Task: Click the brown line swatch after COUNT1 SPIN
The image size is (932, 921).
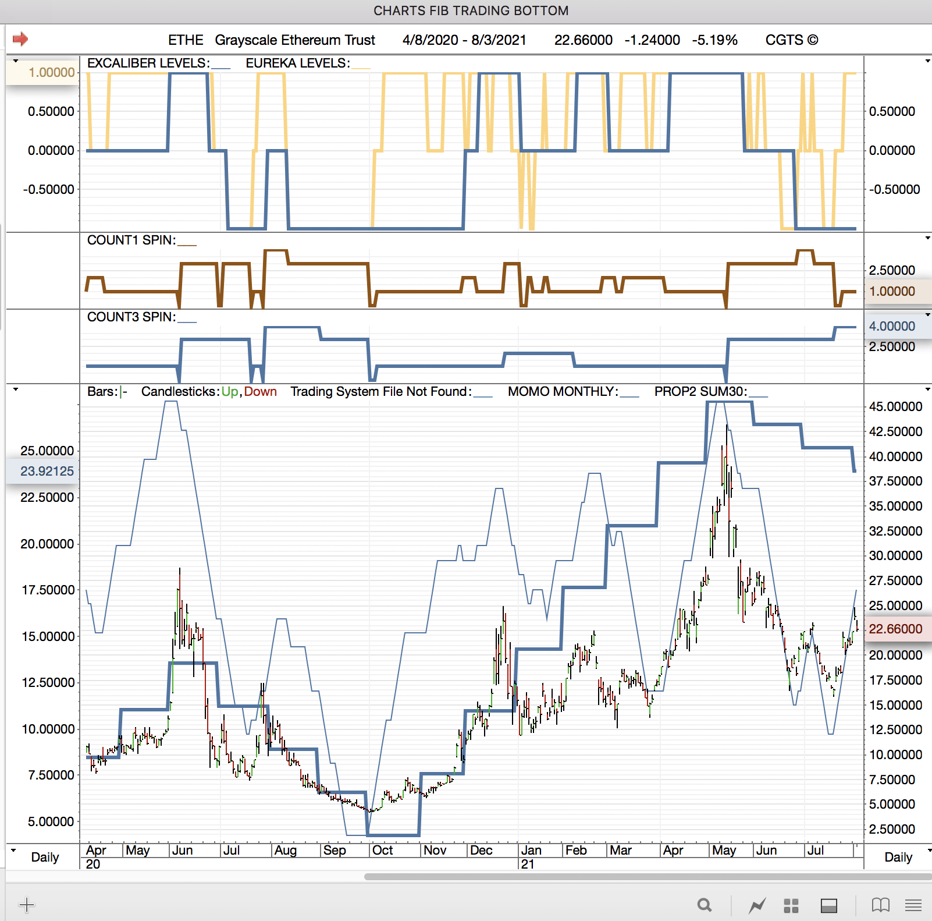Action: coord(187,245)
